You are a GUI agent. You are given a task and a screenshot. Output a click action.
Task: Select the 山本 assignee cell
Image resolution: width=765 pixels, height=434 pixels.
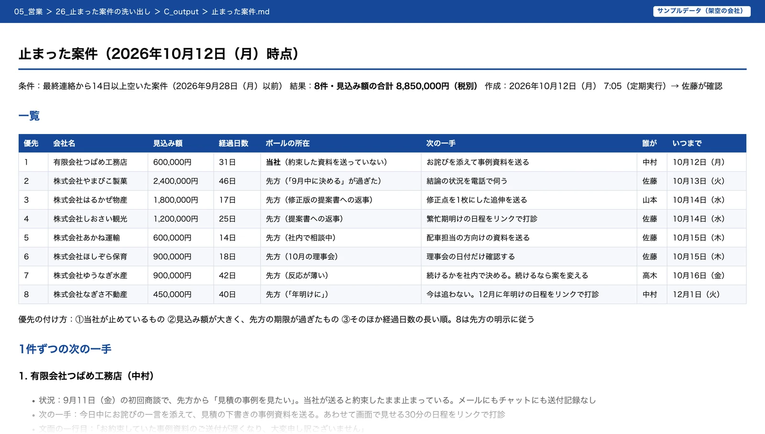652,200
